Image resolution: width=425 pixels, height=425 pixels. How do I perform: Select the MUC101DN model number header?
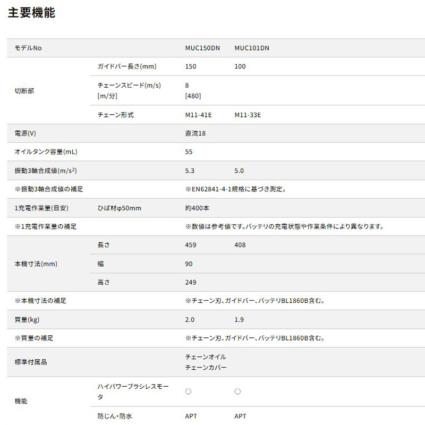coord(252,48)
